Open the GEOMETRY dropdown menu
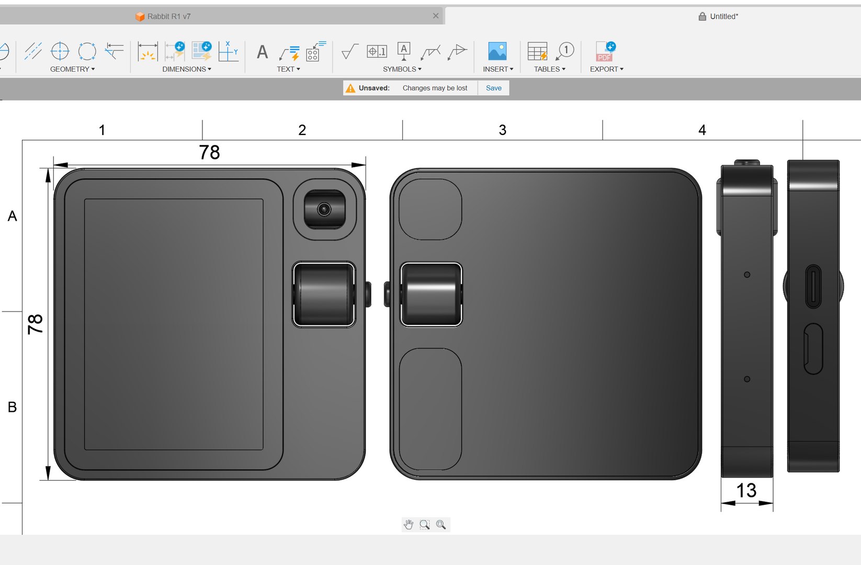The width and height of the screenshot is (861, 565). [x=73, y=69]
